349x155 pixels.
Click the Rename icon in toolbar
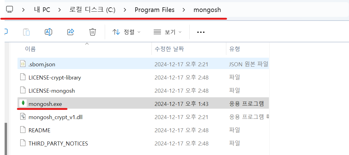48,32
